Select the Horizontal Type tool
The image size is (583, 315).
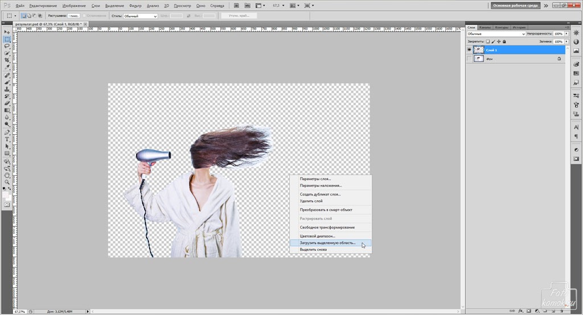(7, 139)
